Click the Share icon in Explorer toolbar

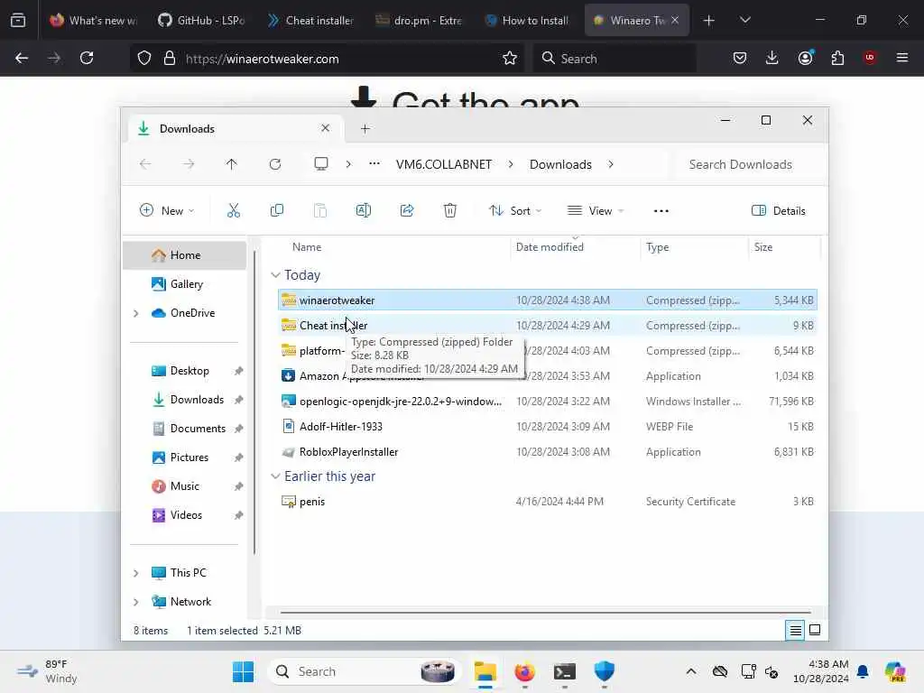tap(407, 210)
